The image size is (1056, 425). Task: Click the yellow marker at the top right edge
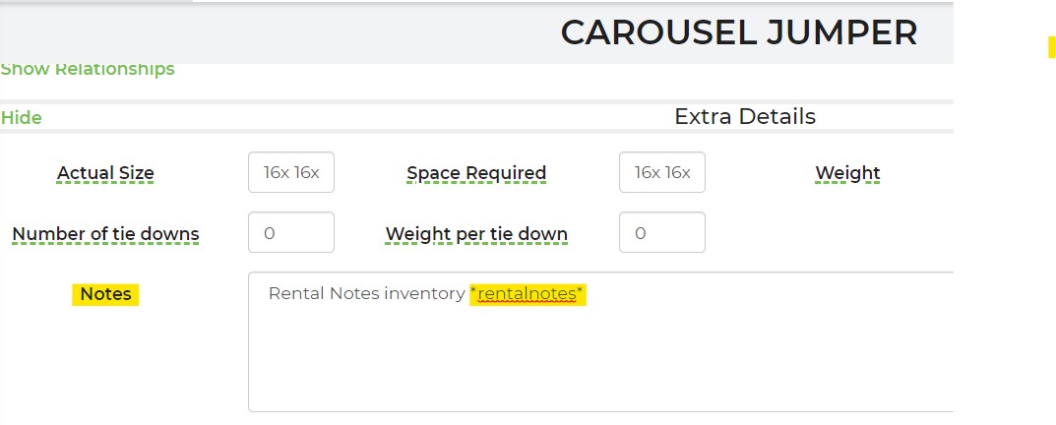pyautogui.click(x=1051, y=46)
